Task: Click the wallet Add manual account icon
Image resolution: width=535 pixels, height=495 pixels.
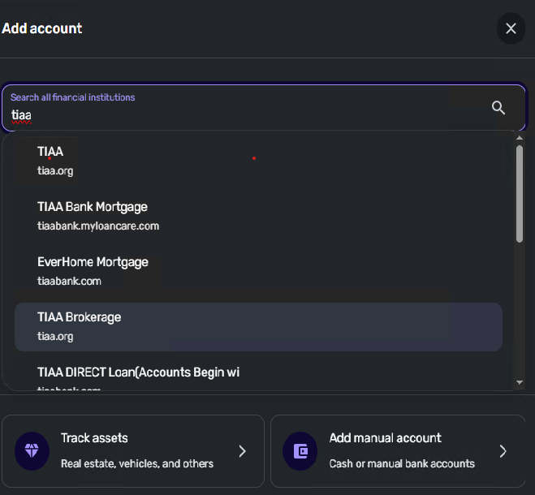Action: click(300, 450)
